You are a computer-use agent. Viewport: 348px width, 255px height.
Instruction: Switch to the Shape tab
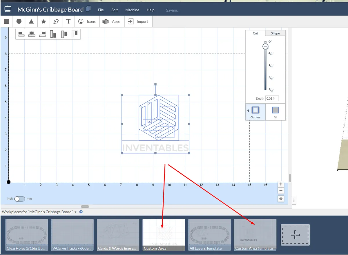click(275, 33)
